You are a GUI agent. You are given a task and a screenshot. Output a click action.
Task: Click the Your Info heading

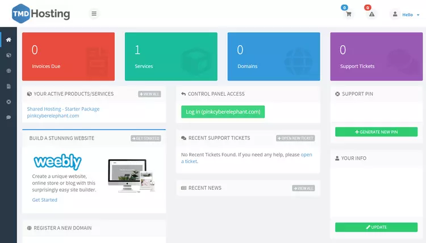pos(353,158)
